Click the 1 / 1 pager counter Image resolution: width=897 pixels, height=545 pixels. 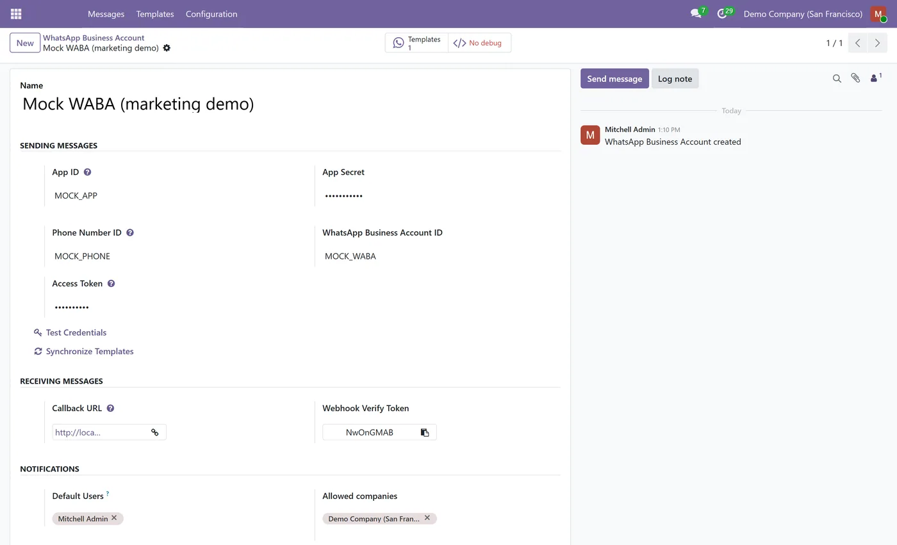pyautogui.click(x=834, y=43)
